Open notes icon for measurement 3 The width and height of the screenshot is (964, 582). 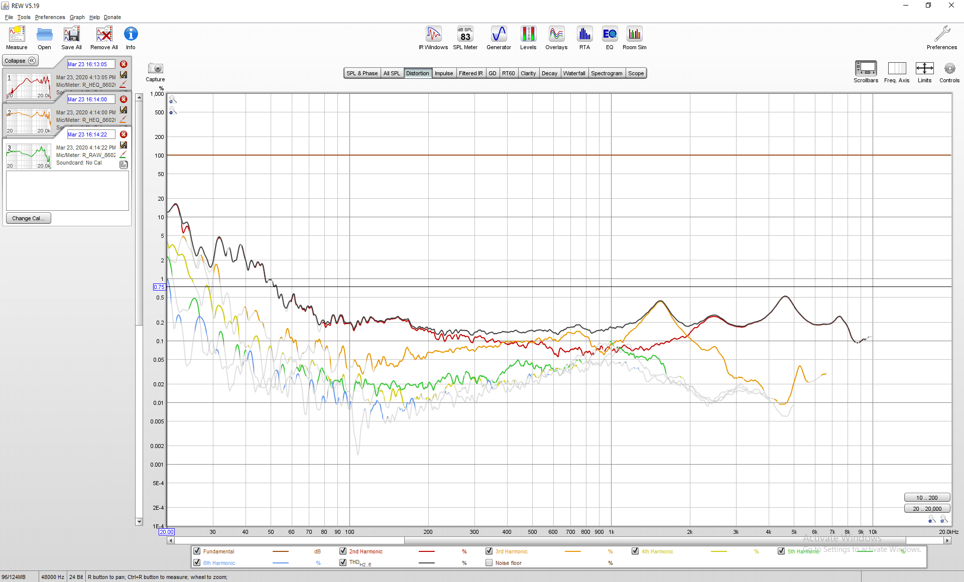(x=124, y=165)
